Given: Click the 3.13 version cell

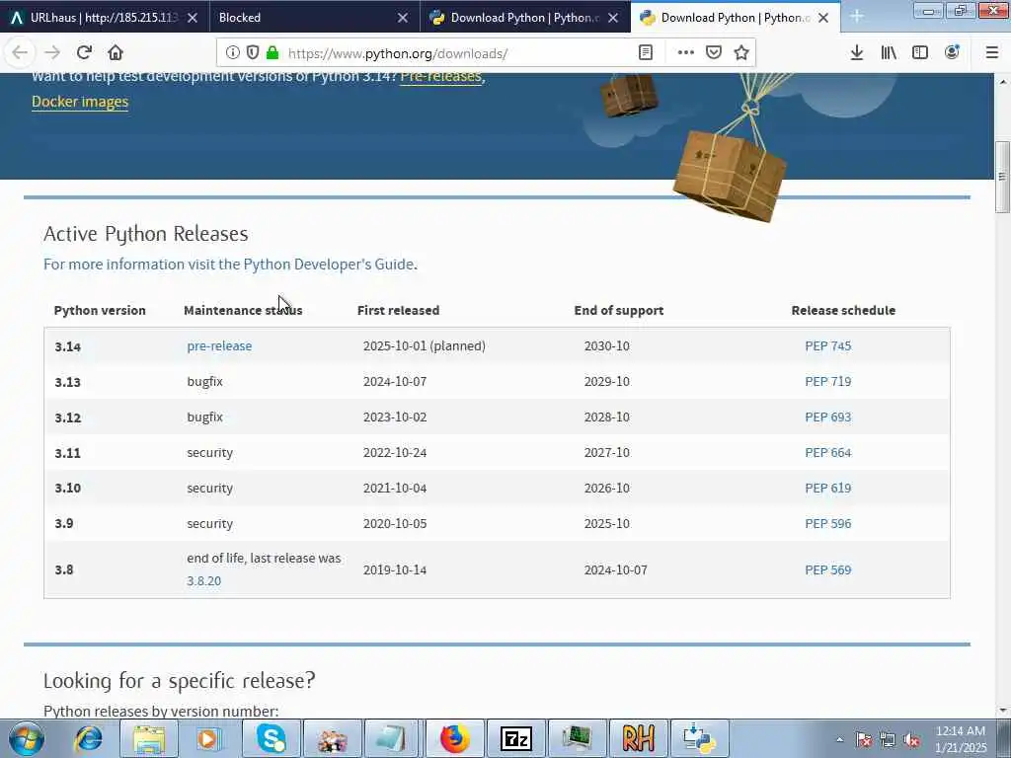Looking at the screenshot, I should tap(68, 382).
